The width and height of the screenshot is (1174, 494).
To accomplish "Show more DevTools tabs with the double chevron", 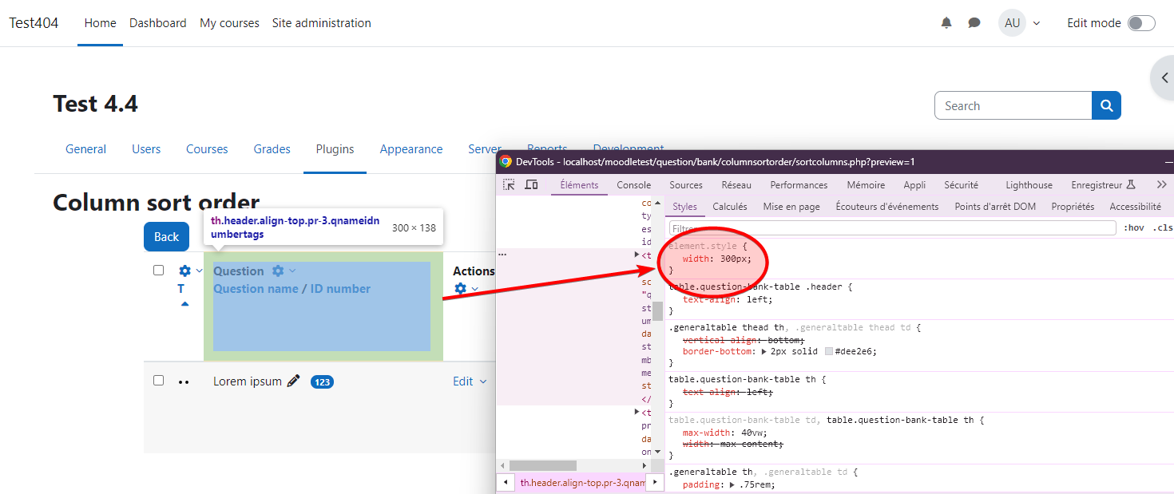I will pyautogui.click(x=1161, y=184).
